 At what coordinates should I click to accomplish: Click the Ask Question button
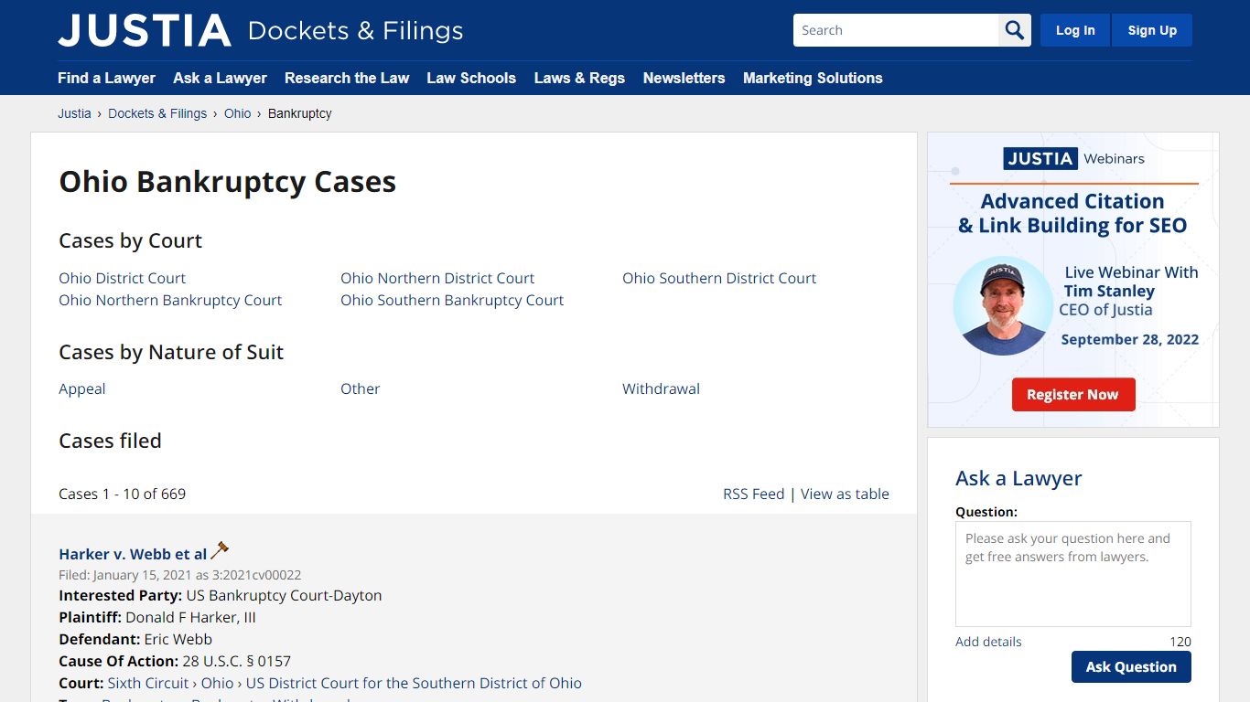click(1131, 667)
